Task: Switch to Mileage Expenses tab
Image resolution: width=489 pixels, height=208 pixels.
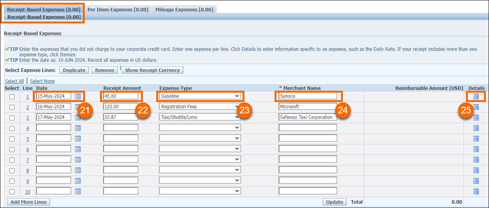Action: click(x=184, y=9)
